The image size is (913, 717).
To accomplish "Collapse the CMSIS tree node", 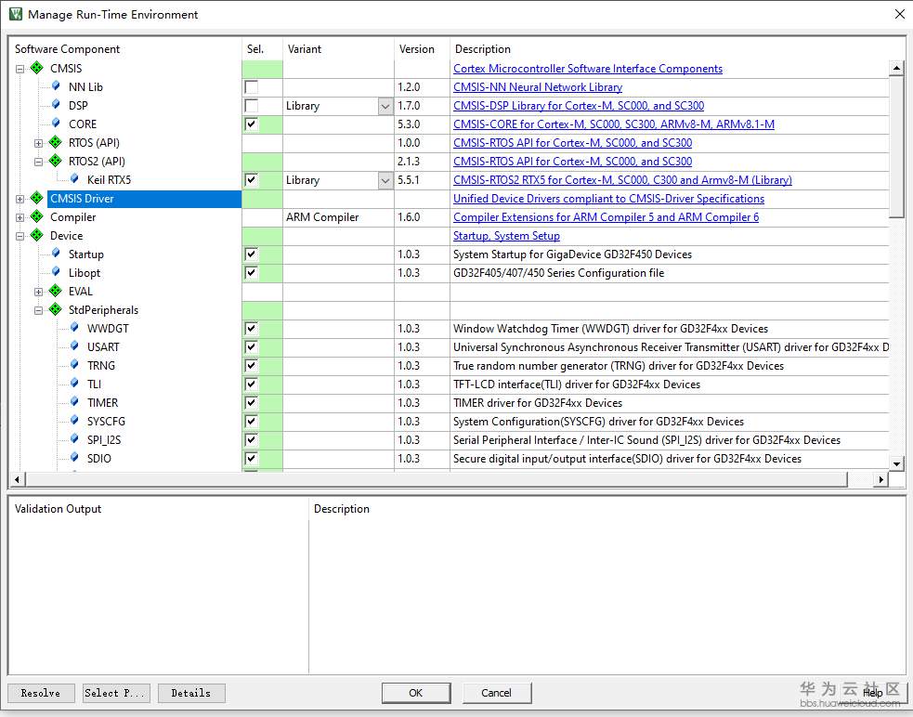I will coord(20,69).
